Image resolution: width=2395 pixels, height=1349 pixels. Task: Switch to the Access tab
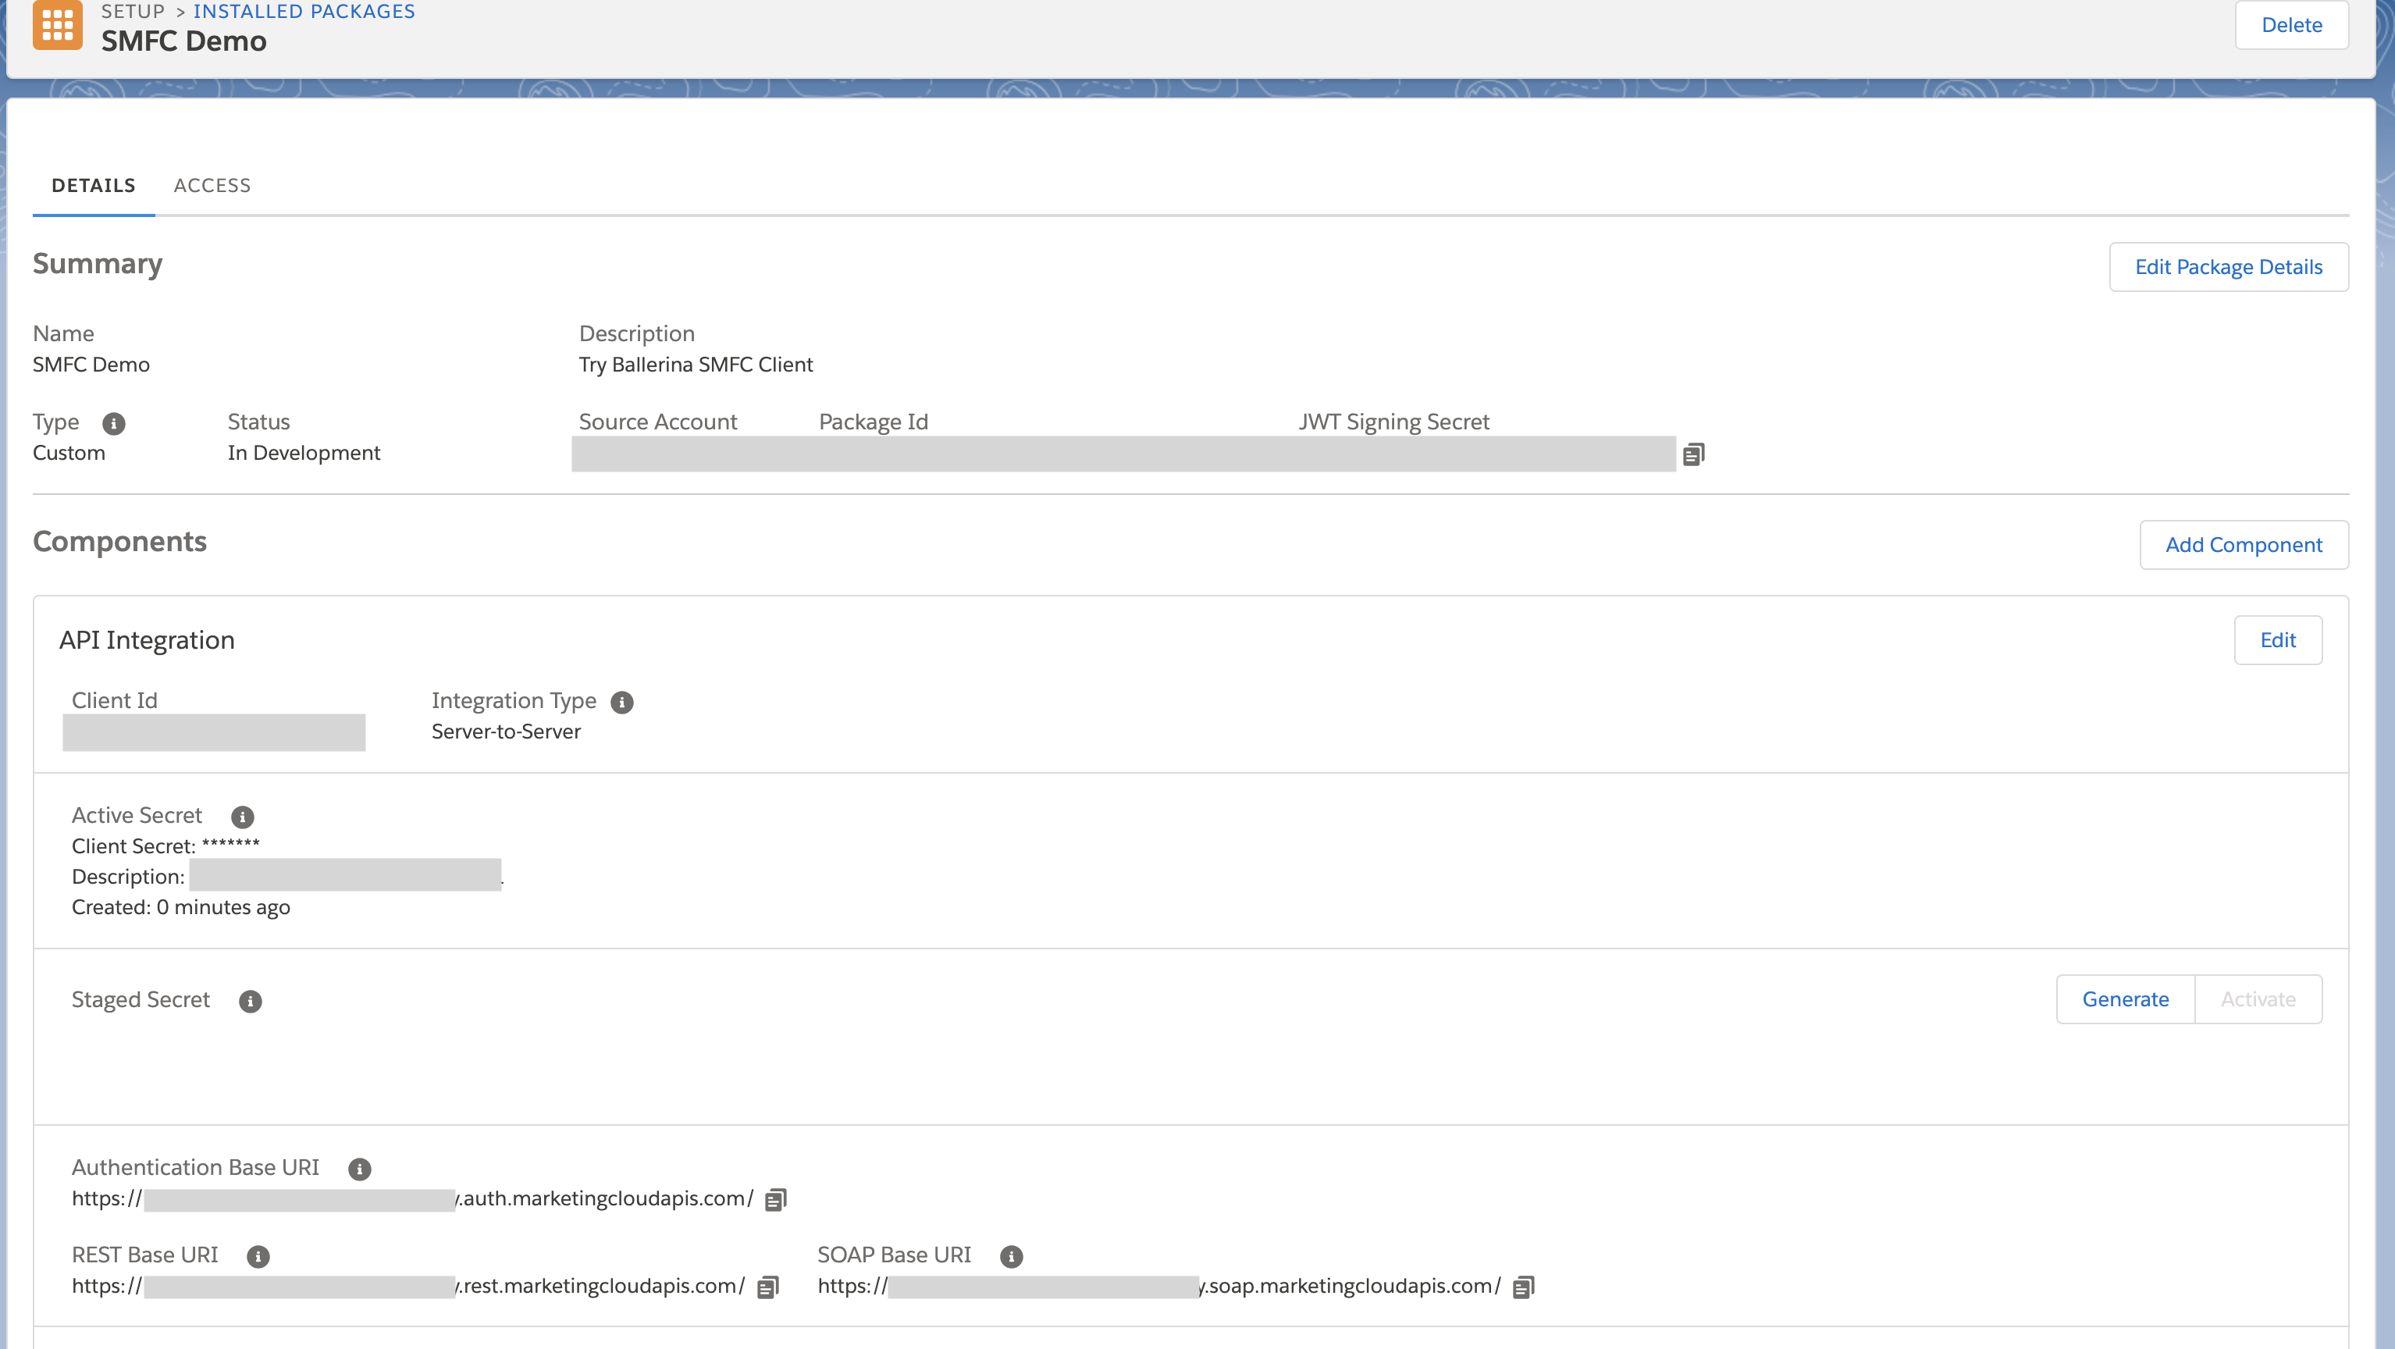pos(212,185)
